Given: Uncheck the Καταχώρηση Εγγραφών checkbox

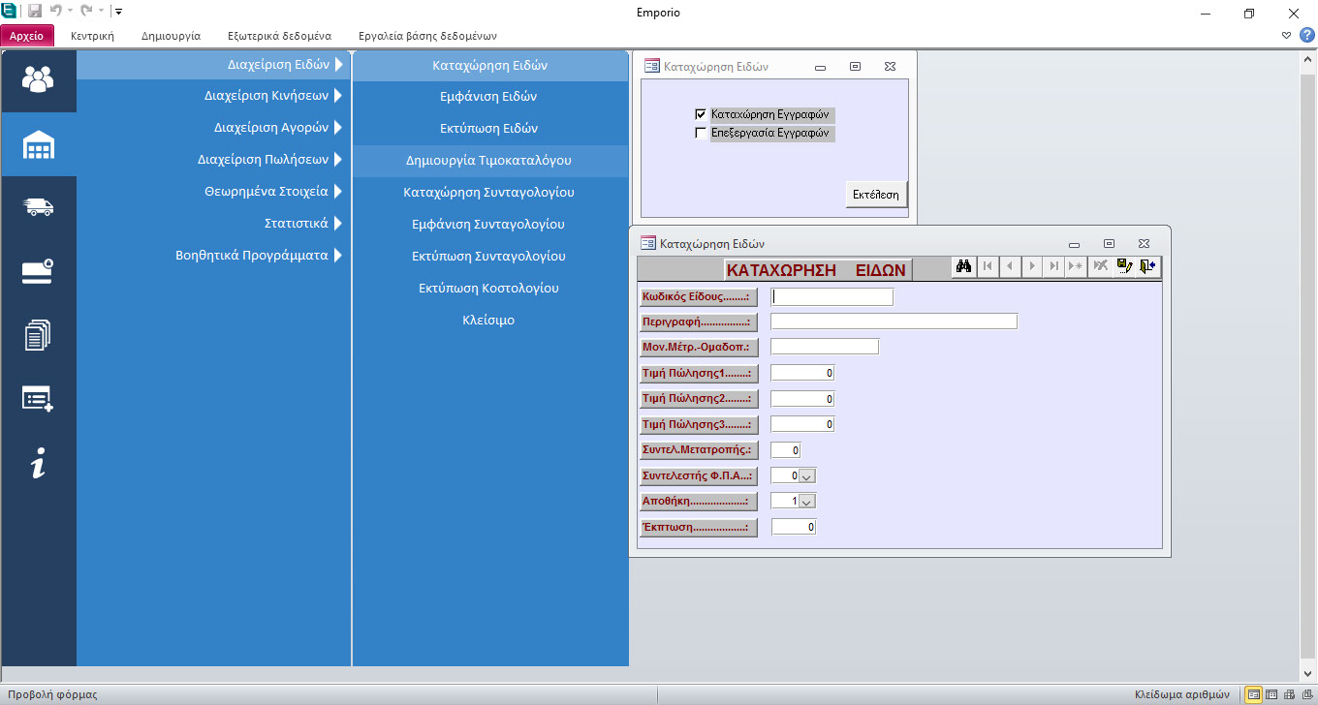Looking at the screenshot, I should click(x=701, y=114).
